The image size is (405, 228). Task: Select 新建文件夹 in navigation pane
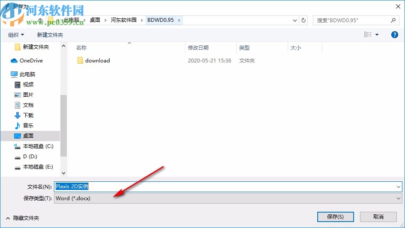[x=36, y=47]
